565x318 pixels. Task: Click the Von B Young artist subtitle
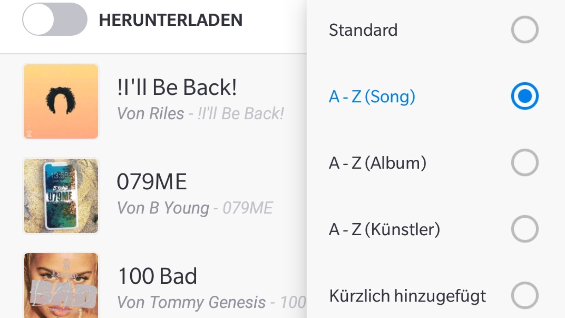point(163,208)
